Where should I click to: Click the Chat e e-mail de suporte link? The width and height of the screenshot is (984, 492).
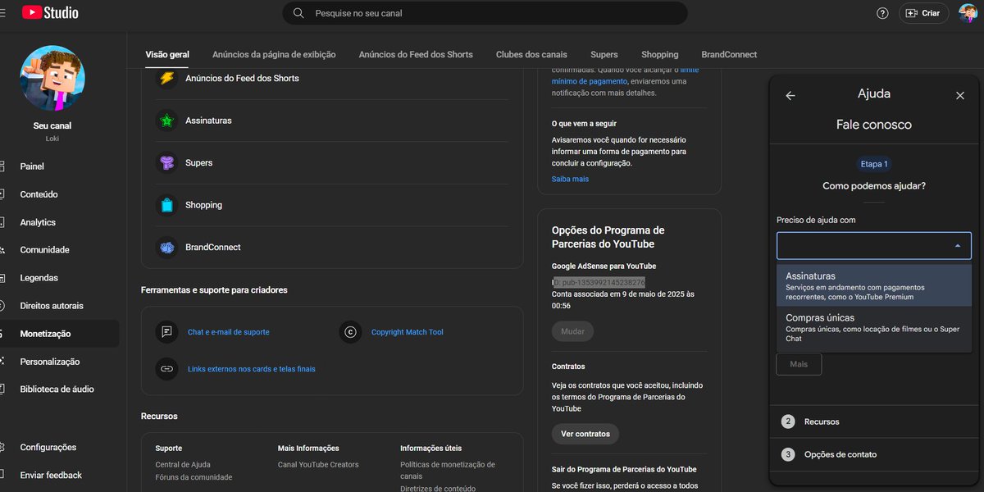(x=228, y=332)
